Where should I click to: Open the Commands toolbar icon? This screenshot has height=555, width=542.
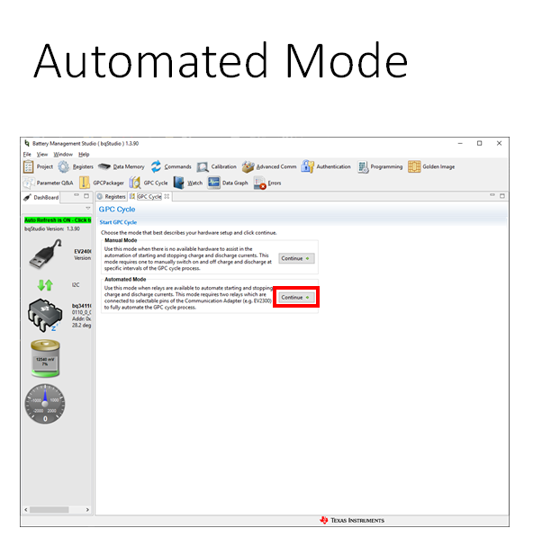(171, 166)
